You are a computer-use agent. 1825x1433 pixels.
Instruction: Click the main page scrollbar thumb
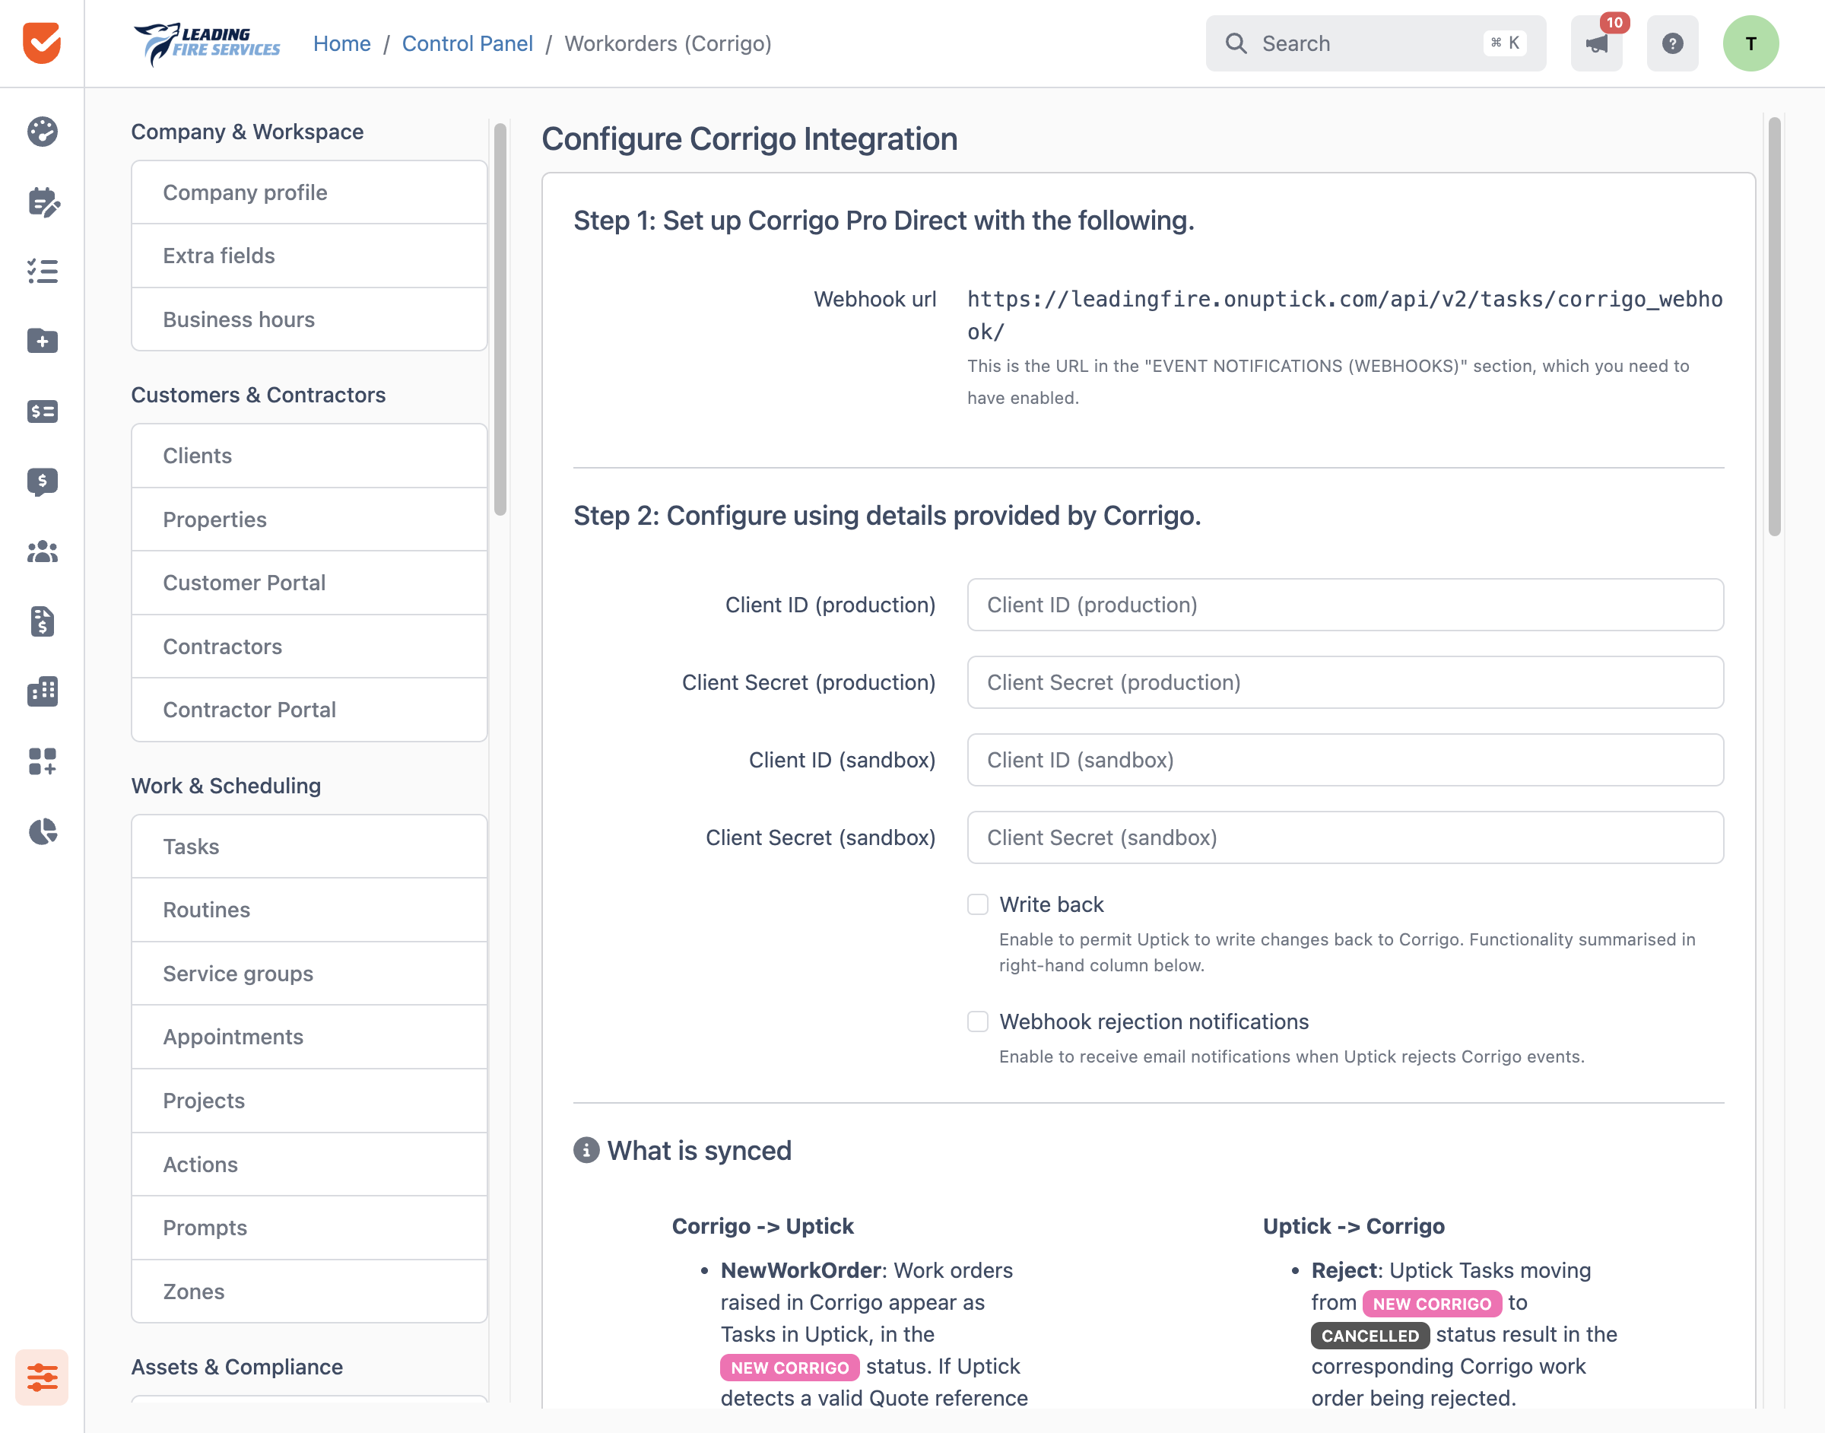pyautogui.click(x=1775, y=326)
